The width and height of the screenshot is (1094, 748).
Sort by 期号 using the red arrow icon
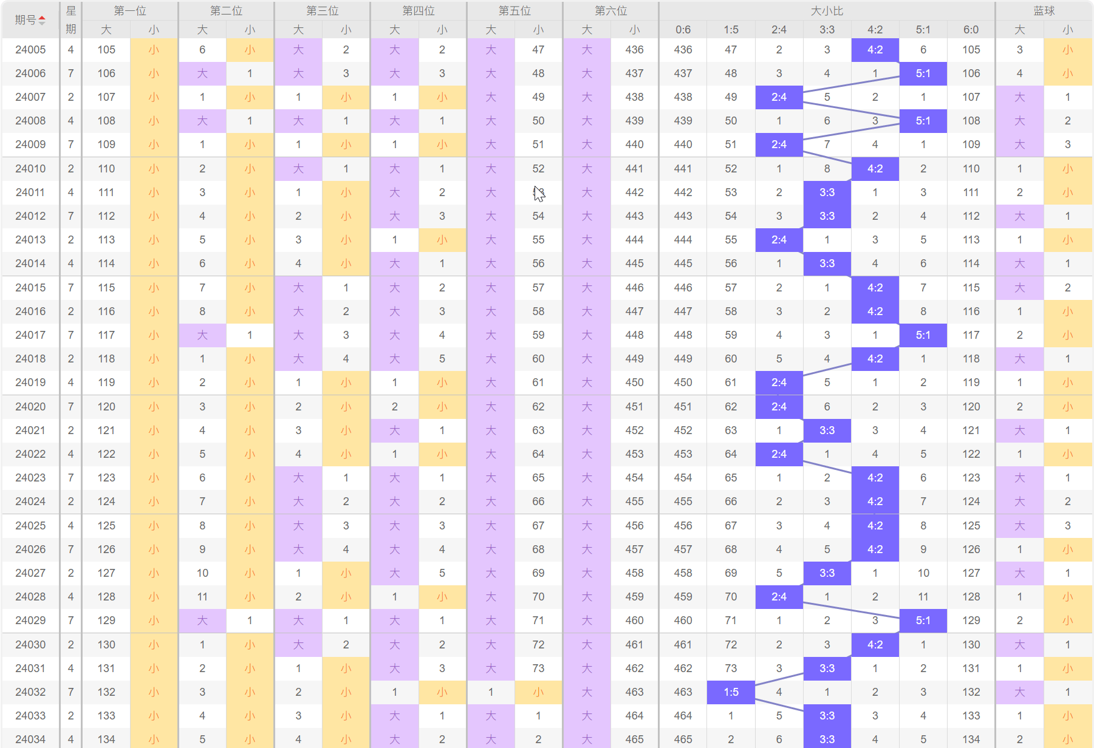click(42, 20)
